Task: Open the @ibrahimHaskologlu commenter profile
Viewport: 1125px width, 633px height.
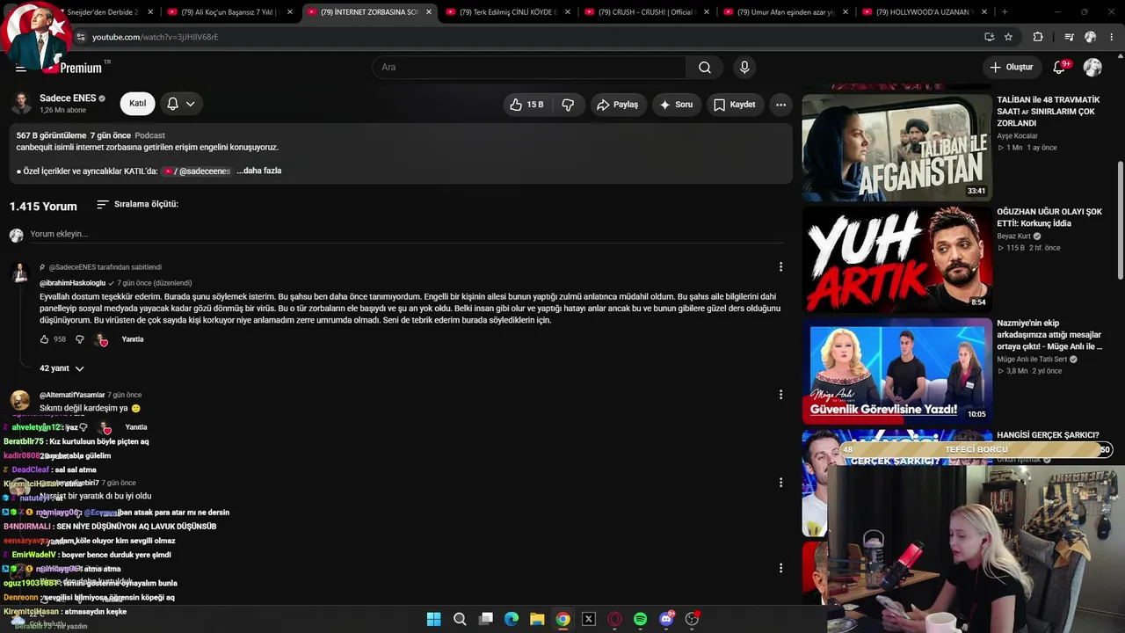Action: [72, 283]
